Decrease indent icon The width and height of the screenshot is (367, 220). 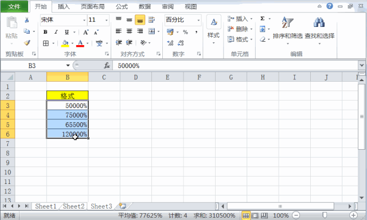click(119, 42)
